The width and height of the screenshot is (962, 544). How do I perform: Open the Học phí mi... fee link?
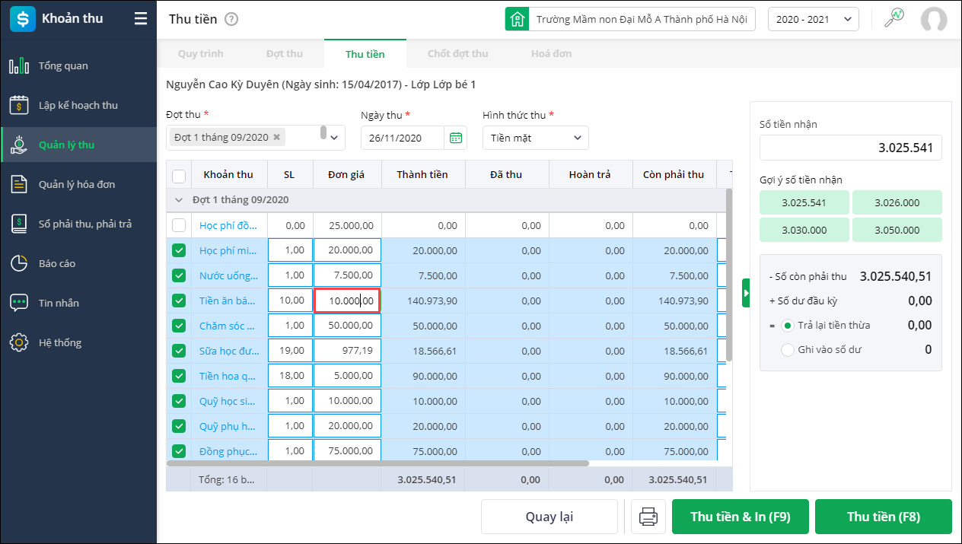228,250
